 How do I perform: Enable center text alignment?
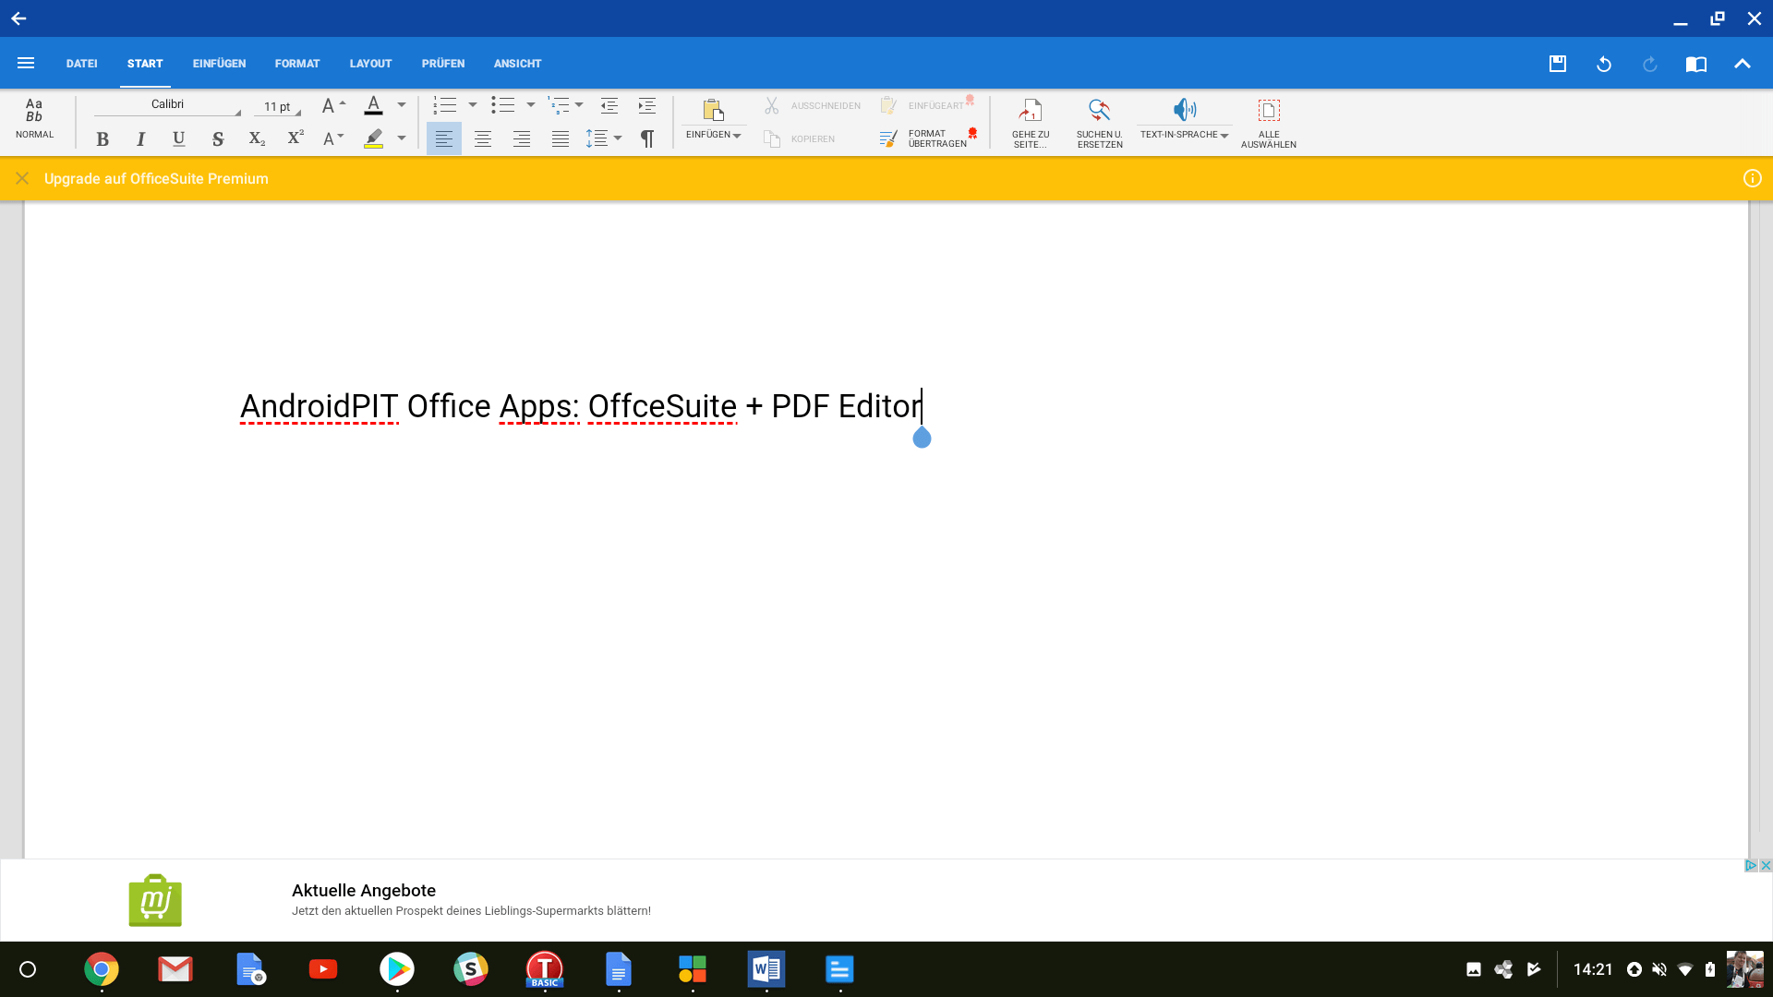482,138
